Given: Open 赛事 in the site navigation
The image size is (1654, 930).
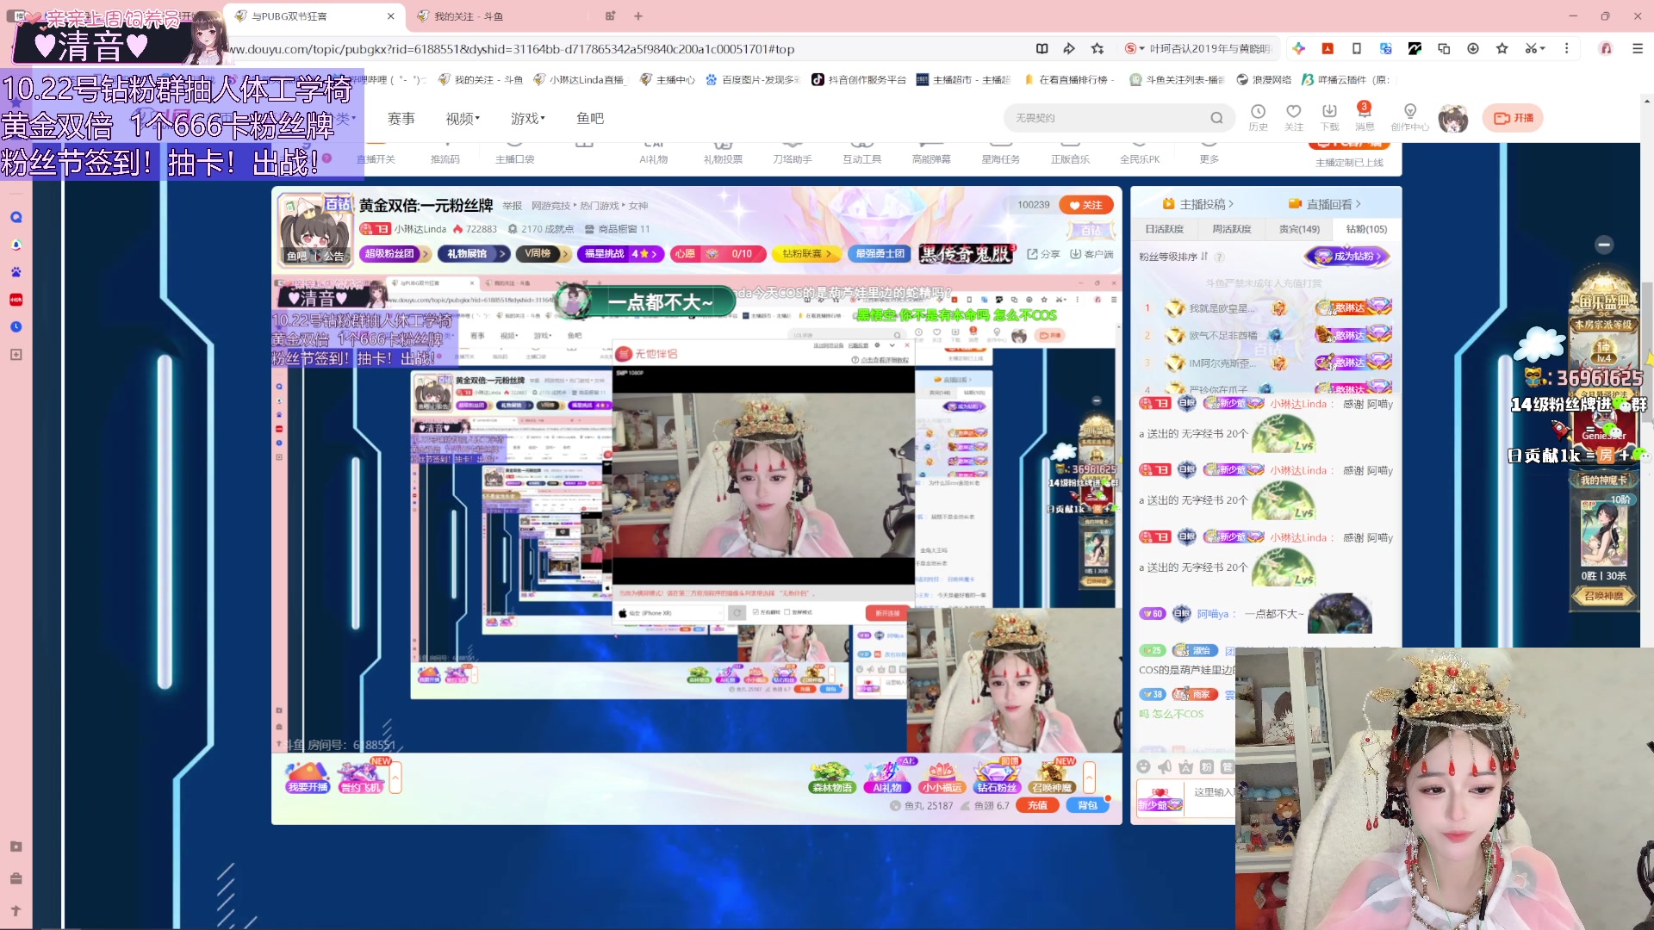Looking at the screenshot, I should (401, 118).
